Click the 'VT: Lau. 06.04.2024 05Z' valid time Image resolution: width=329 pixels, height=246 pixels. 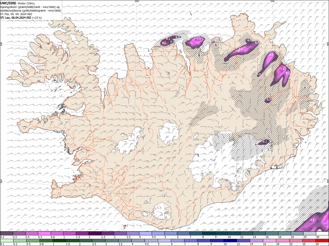[x=16, y=18]
